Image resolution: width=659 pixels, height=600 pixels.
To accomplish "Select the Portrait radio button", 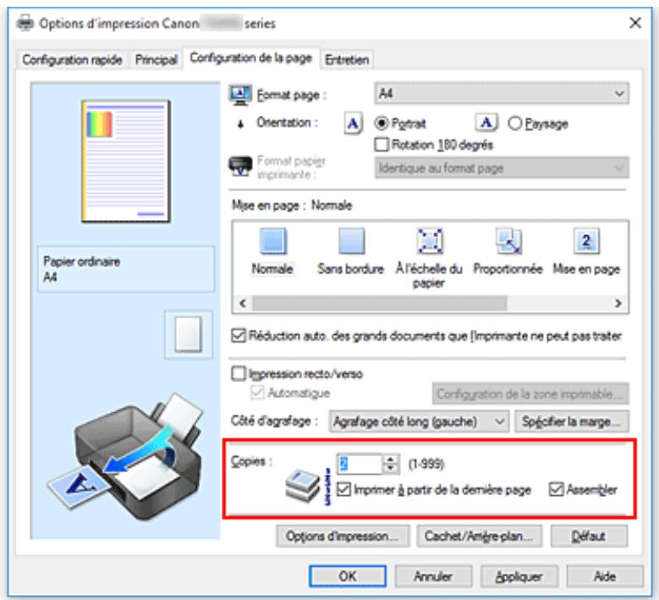I will [382, 124].
